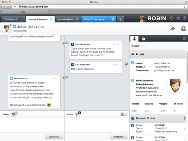The height and width of the screenshot is (141, 188).
Task: Click the browser add bookmark plus button
Action: (x=14, y=7)
